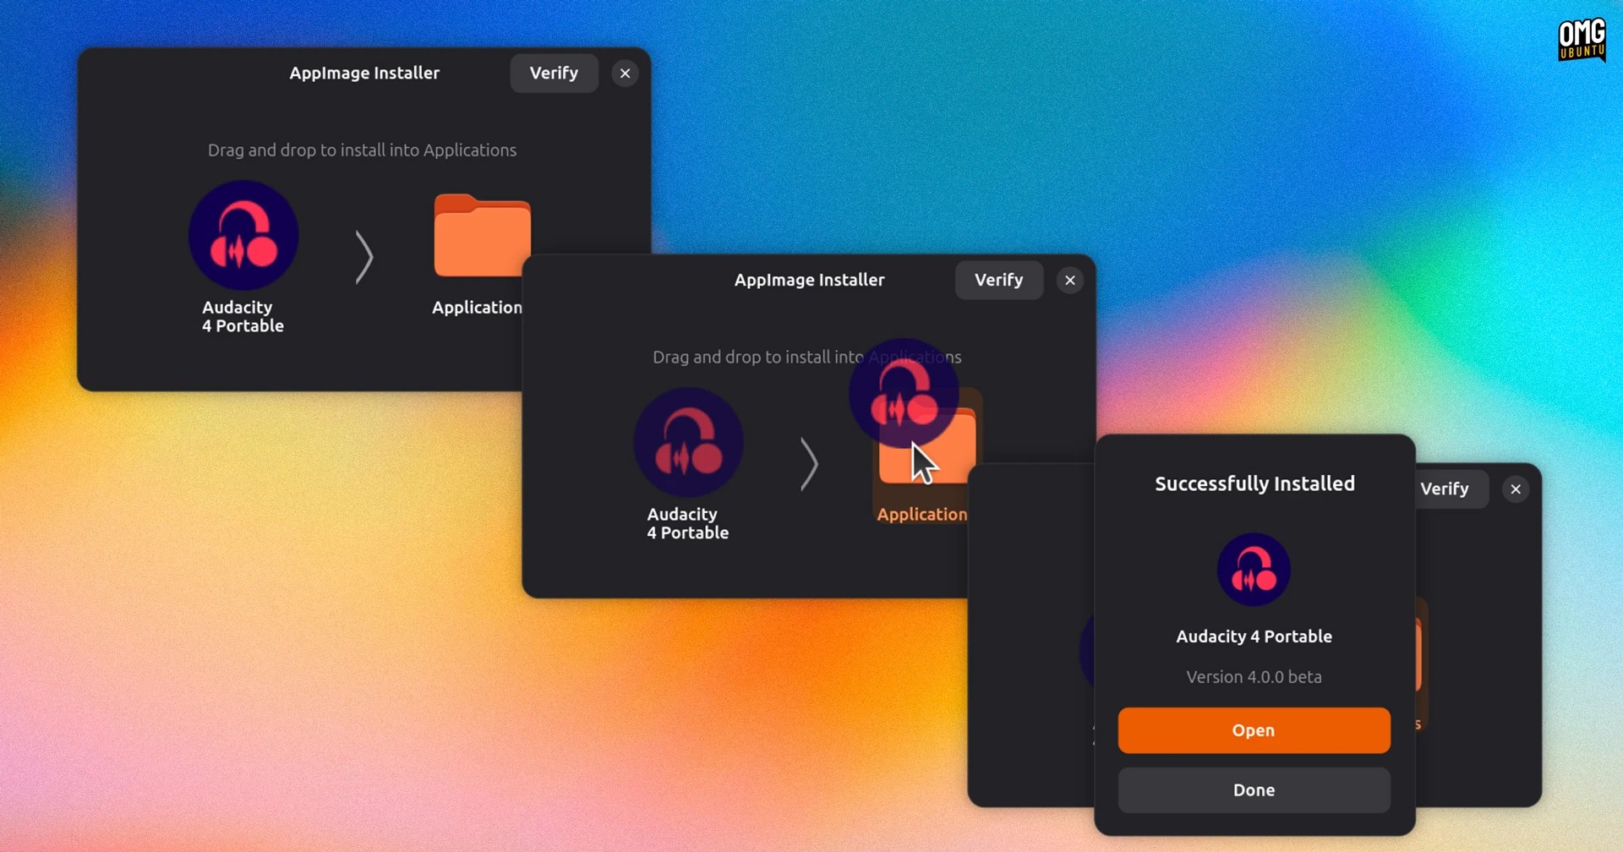This screenshot has width=1623, height=852.
Task: Click 'Drag and drop to install into Applications' in top-left window
Action: pos(362,150)
